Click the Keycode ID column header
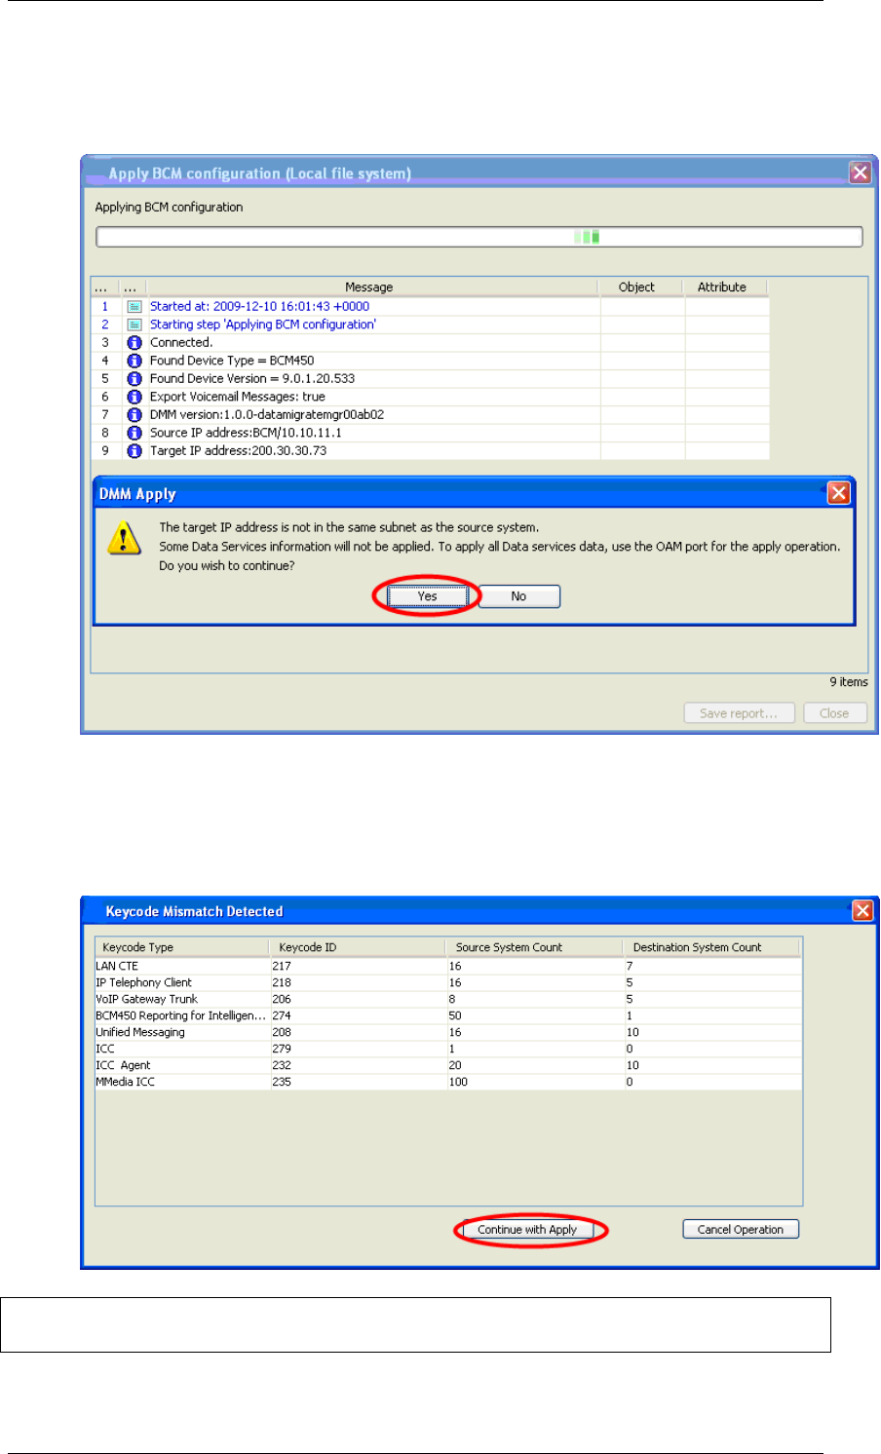This screenshot has width=881, height=1454. (x=357, y=947)
